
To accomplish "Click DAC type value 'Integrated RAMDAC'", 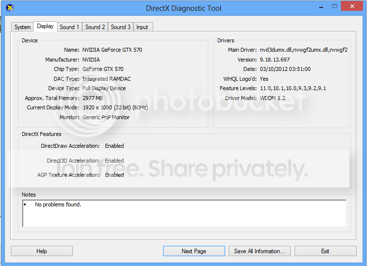I will (106, 79).
